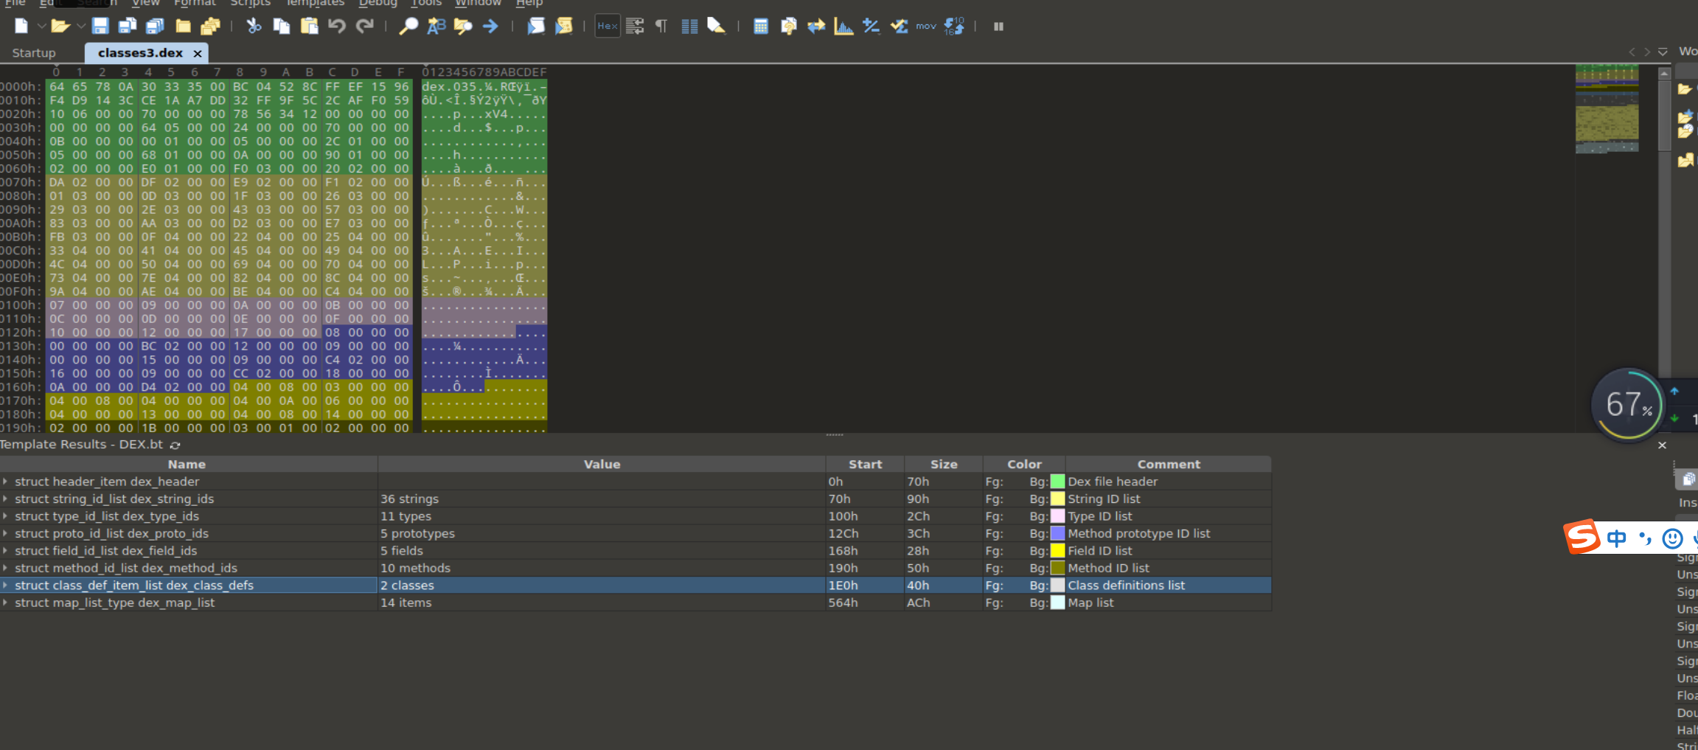Click the Paste clipboard icon
This screenshot has width=1698, height=750.
[310, 27]
